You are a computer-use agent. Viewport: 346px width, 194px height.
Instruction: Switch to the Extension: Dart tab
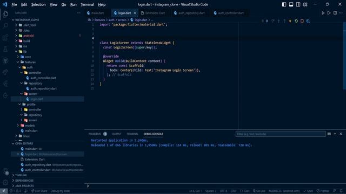(155, 13)
